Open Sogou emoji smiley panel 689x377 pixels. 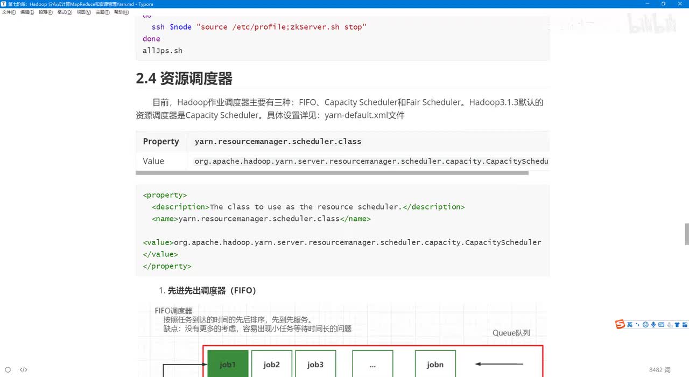[645, 325]
